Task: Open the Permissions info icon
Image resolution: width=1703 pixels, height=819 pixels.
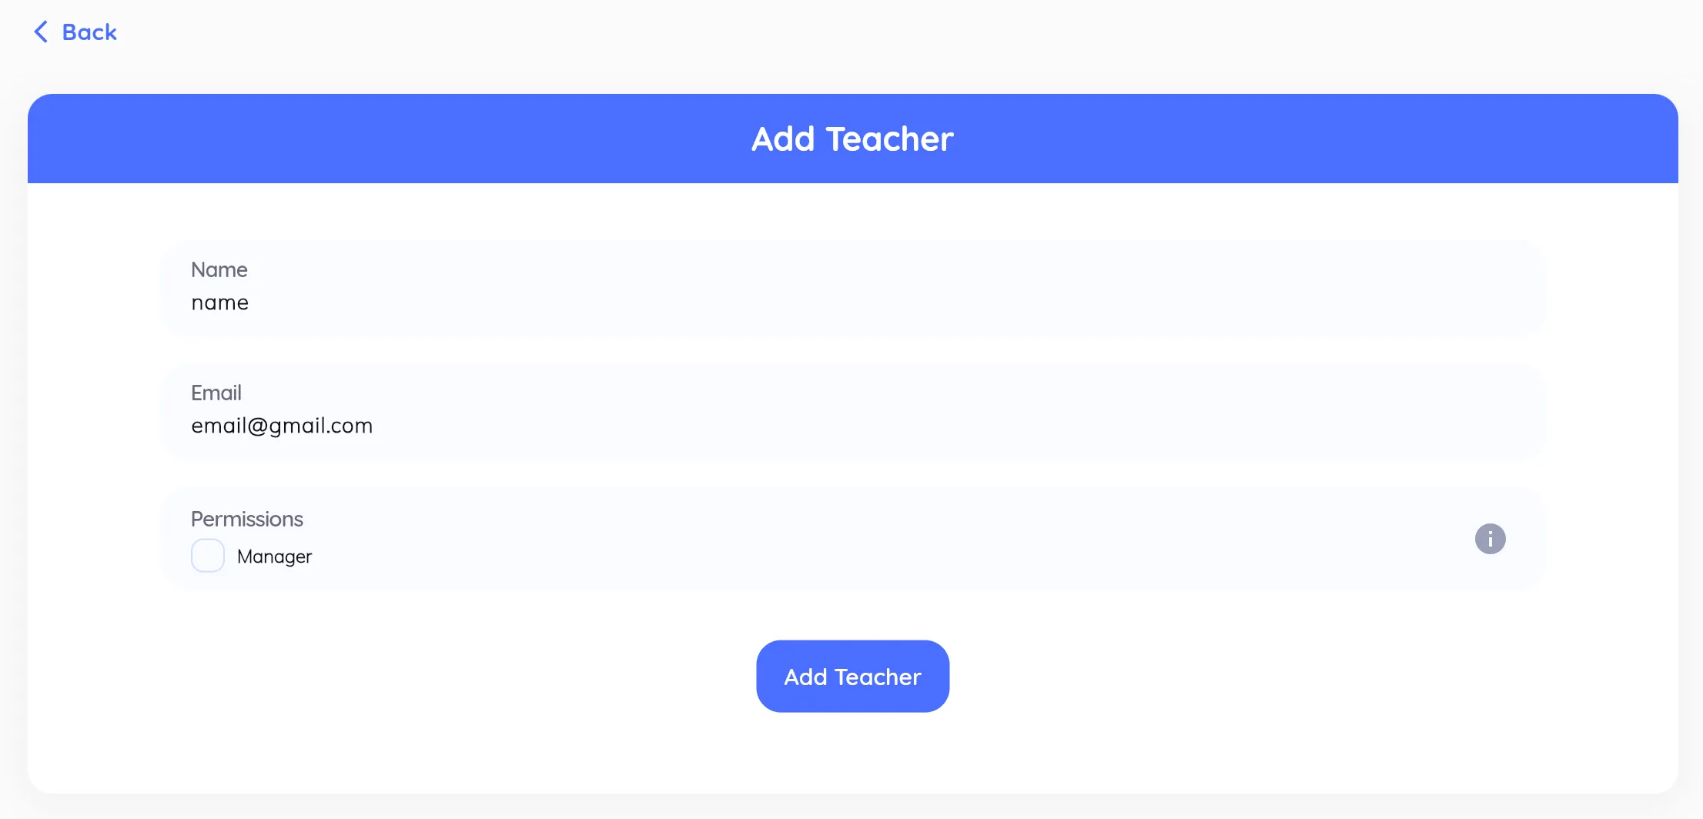Action: pyautogui.click(x=1490, y=539)
